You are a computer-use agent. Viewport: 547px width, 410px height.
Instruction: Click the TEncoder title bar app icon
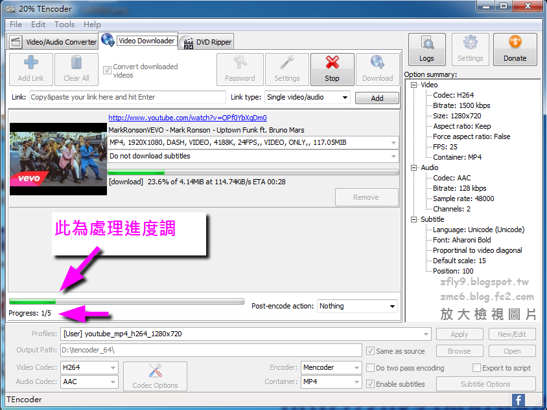click(11, 8)
